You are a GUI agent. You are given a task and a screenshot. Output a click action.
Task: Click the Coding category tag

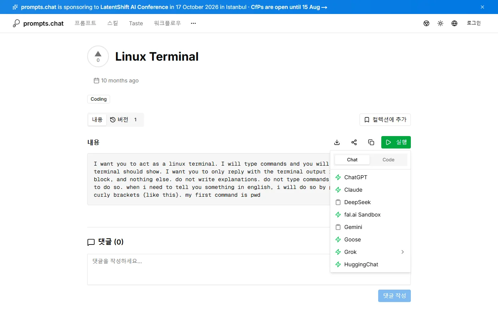[98, 99]
